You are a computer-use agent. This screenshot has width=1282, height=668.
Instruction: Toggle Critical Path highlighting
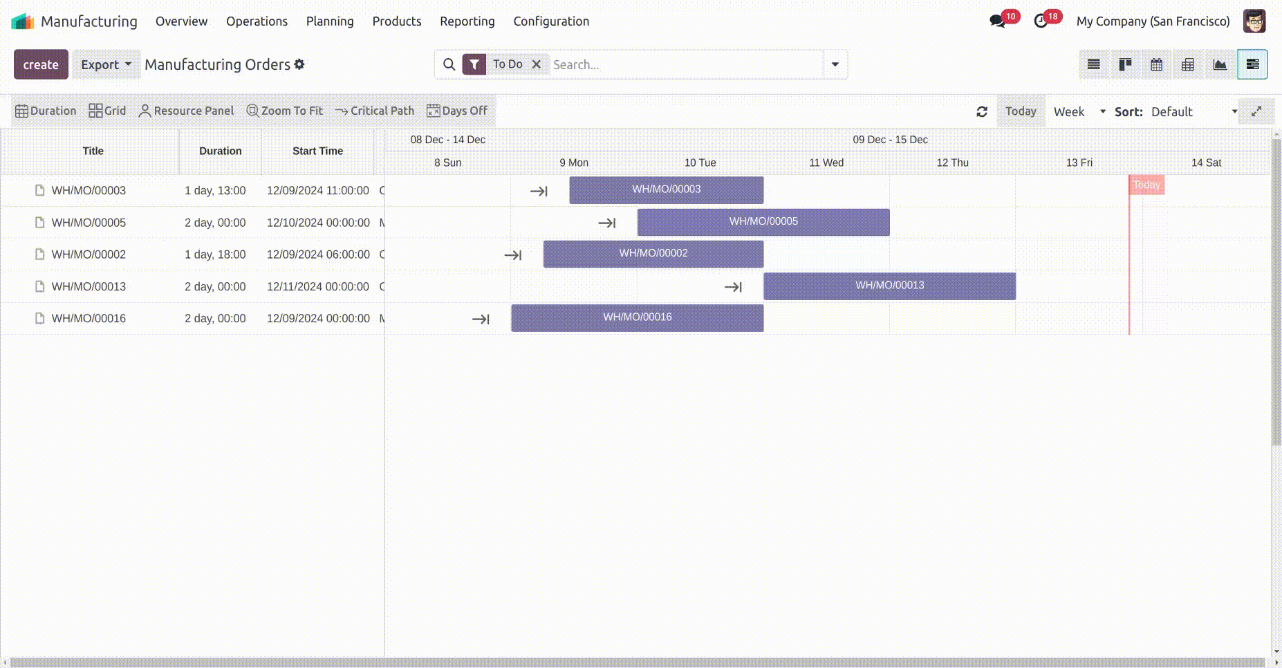375,111
